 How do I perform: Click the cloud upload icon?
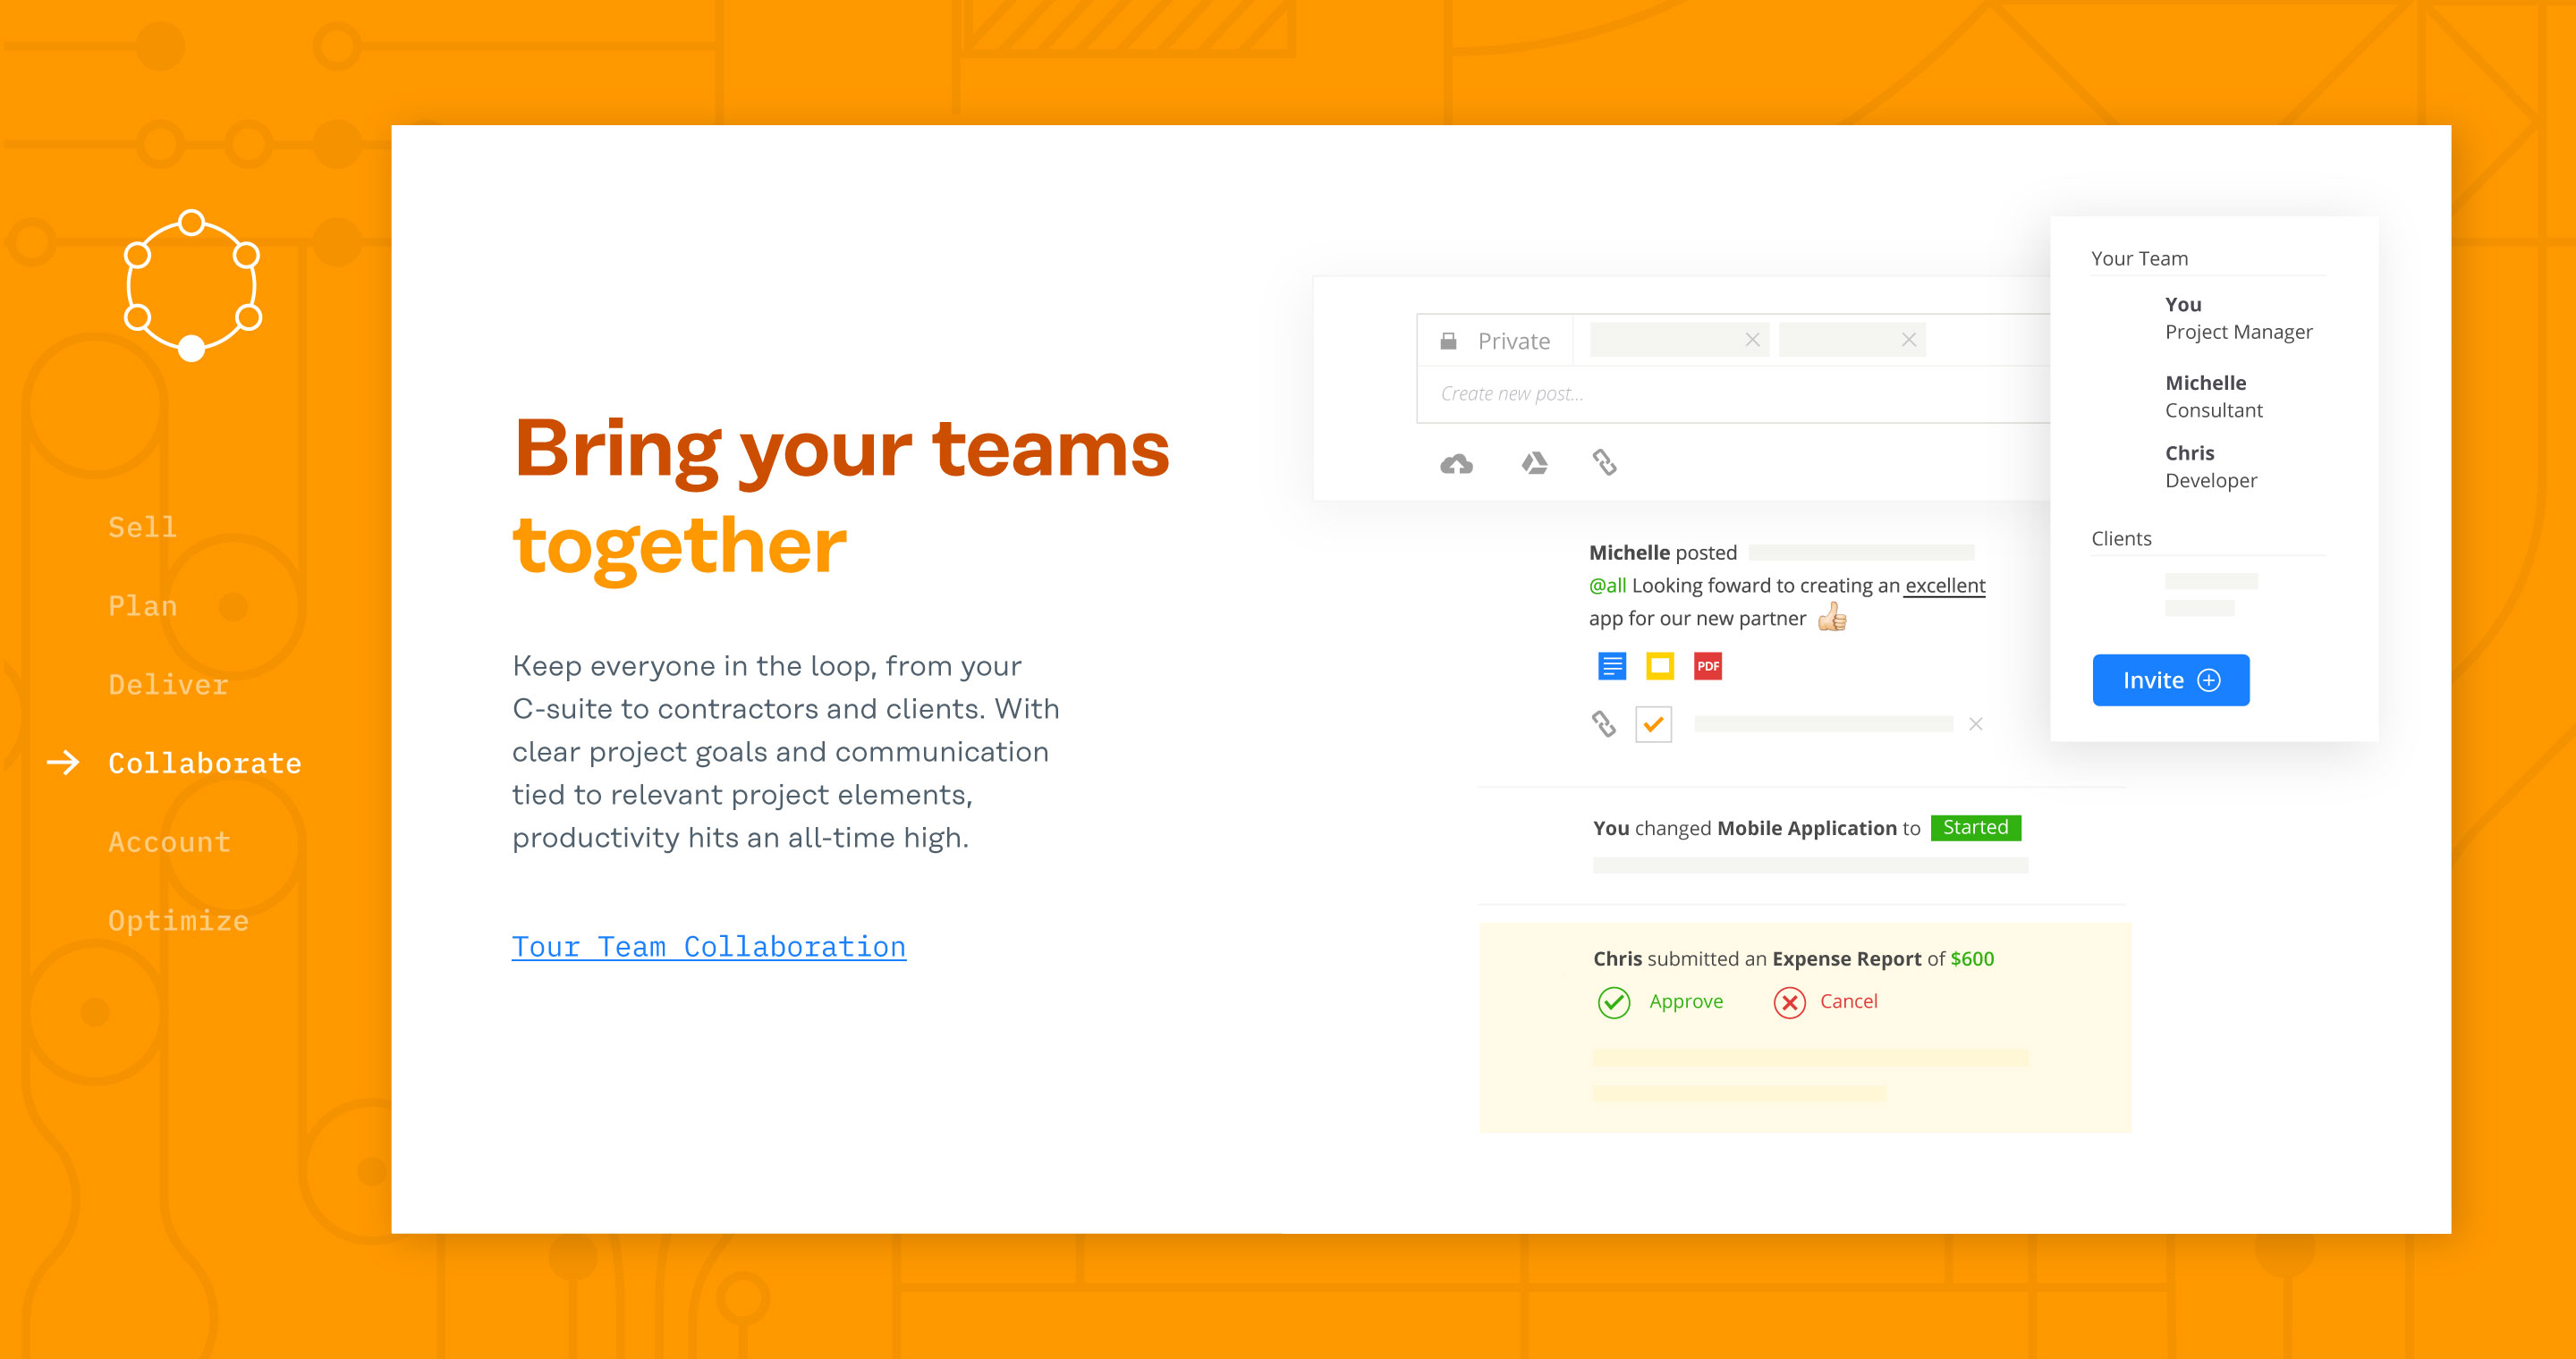[1457, 461]
